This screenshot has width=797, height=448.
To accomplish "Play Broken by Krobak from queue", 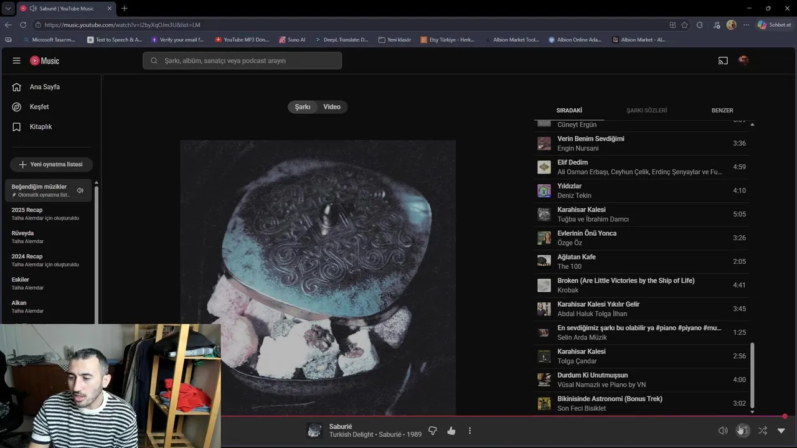I will (641, 285).
